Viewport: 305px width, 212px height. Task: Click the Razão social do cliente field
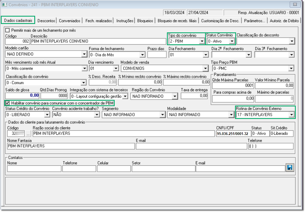click(x=124, y=134)
